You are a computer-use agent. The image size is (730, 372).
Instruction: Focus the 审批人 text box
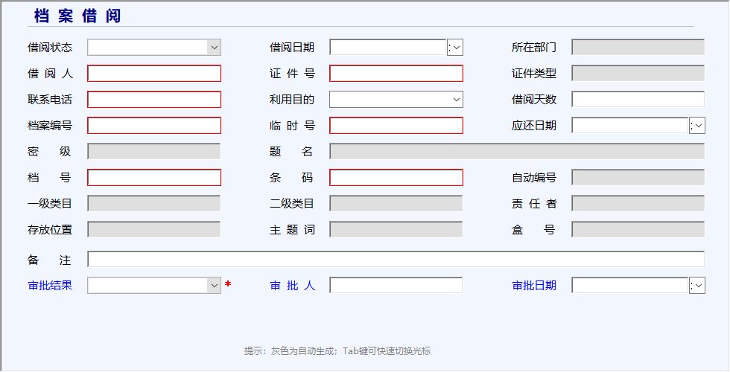pyautogui.click(x=396, y=285)
